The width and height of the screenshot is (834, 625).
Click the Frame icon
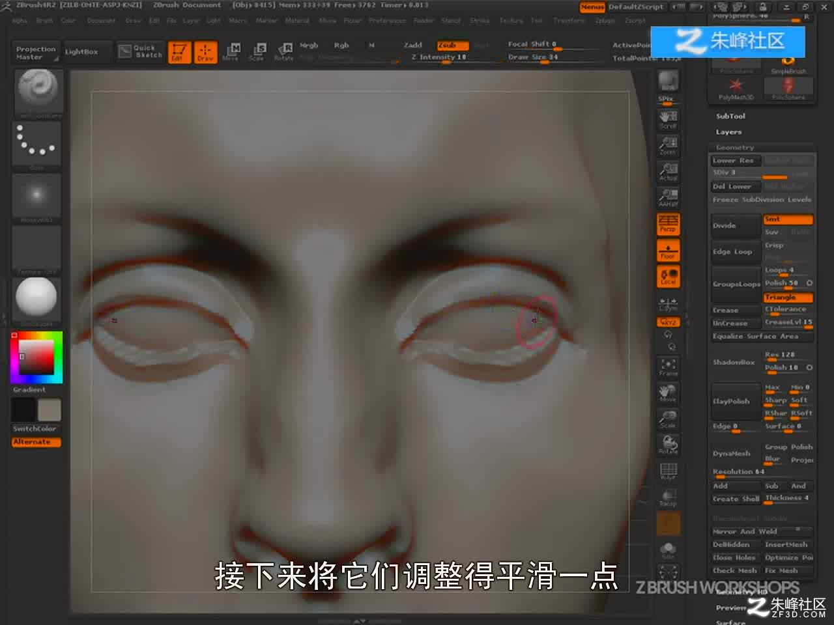(669, 367)
